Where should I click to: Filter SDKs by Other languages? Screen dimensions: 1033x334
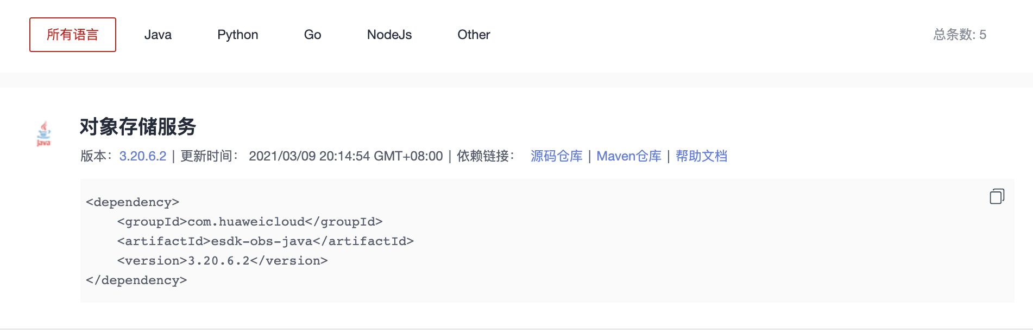coord(473,34)
